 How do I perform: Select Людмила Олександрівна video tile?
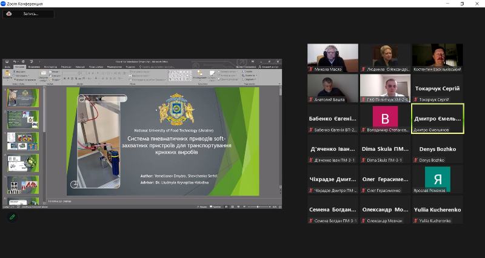click(x=385, y=58)
